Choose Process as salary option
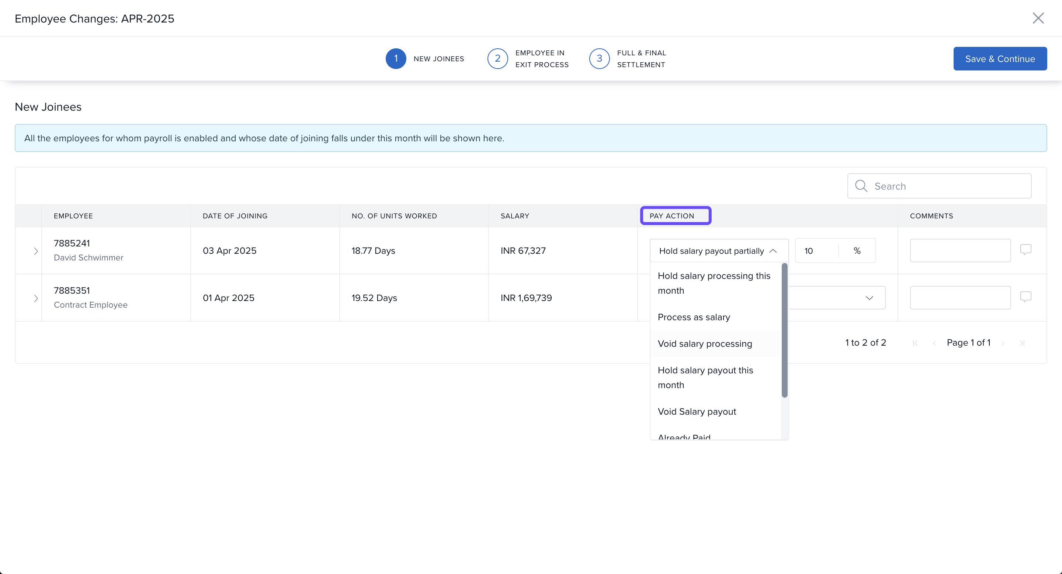This screenshot has width=1062, height=574. point(693,317)
